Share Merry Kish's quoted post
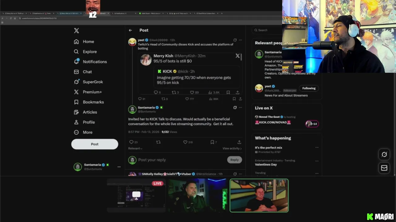 pyautogui.click(x=237, y=92)
